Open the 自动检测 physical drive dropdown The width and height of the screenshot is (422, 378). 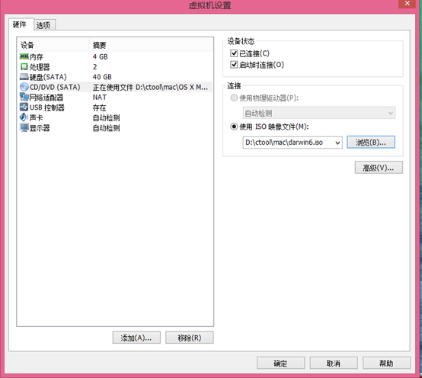[x=319, y=113]
